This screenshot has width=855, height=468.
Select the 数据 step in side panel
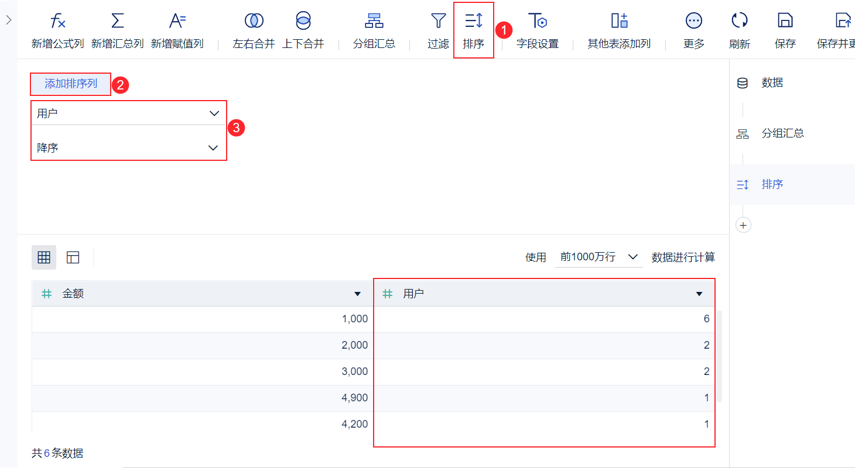pos(772,83)
